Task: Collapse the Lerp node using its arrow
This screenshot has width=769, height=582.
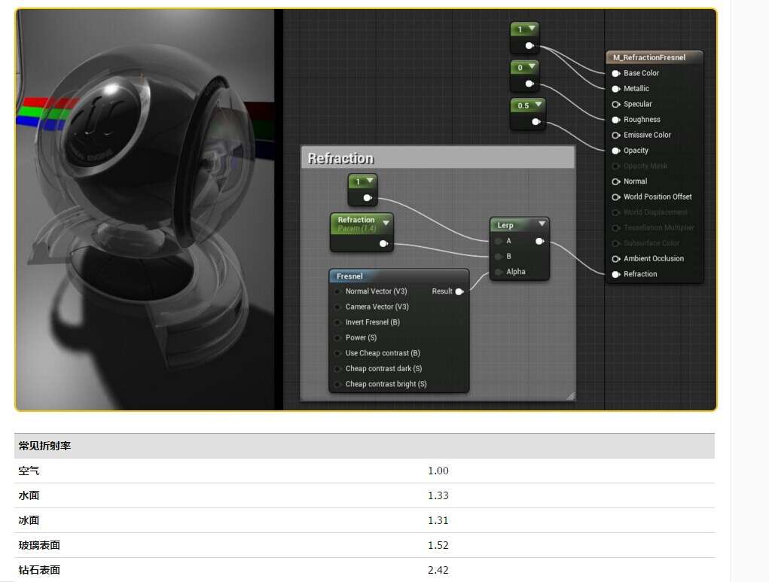Action: coord(541,224)
